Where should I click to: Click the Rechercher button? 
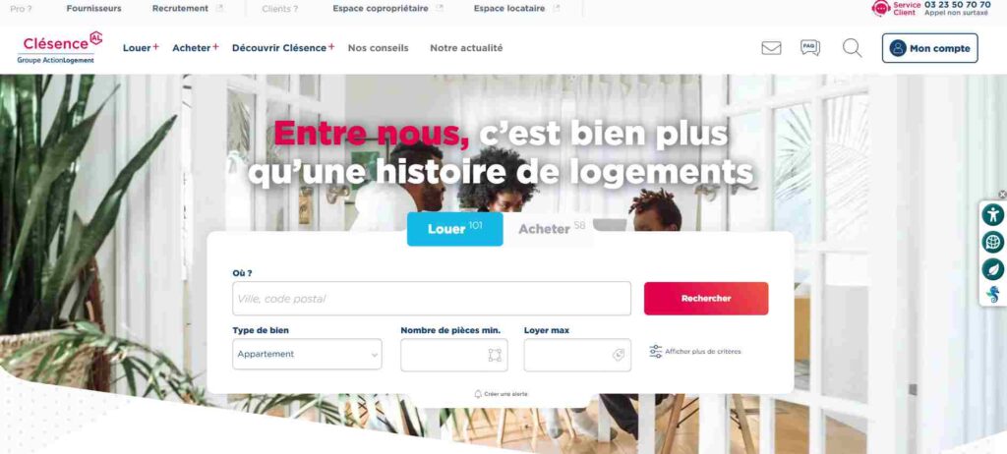(706, 299)
